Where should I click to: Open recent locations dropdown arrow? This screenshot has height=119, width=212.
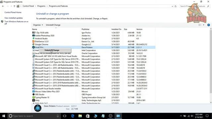pyautogui.click(x=11, y=6)
